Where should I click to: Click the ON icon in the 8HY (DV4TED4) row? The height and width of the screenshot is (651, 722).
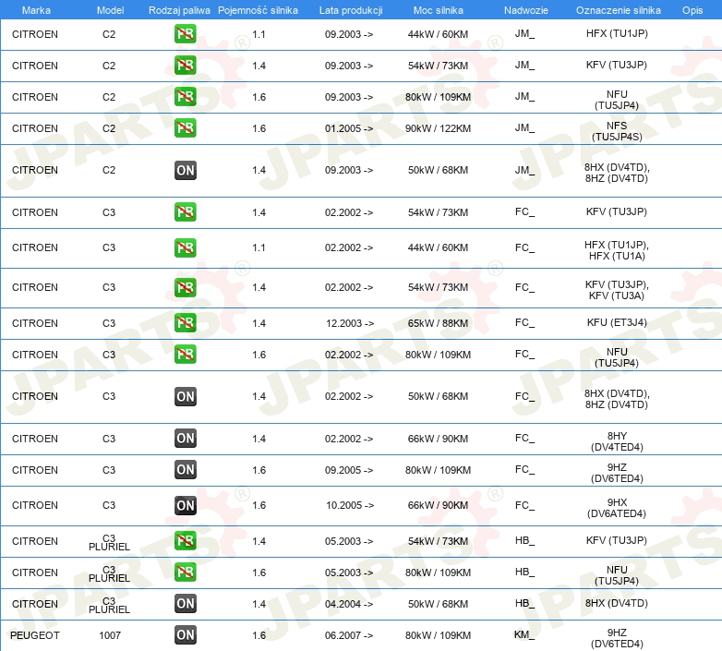tap(185, 439)
